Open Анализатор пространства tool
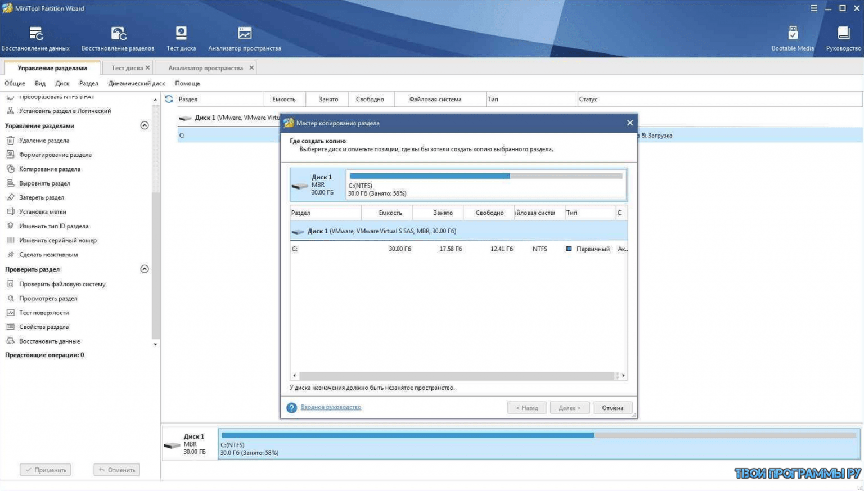The width and height of the screenshot is (864, 491). 245,38
